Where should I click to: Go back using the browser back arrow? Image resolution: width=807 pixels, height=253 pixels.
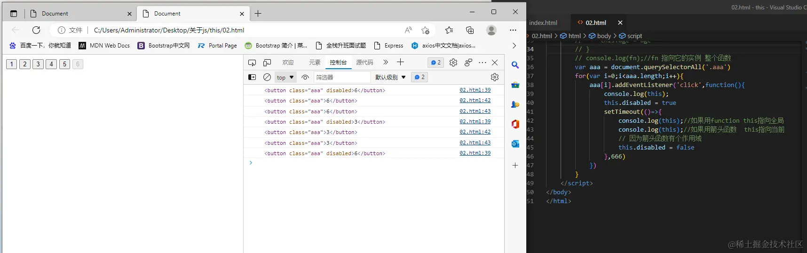(15, 30)
